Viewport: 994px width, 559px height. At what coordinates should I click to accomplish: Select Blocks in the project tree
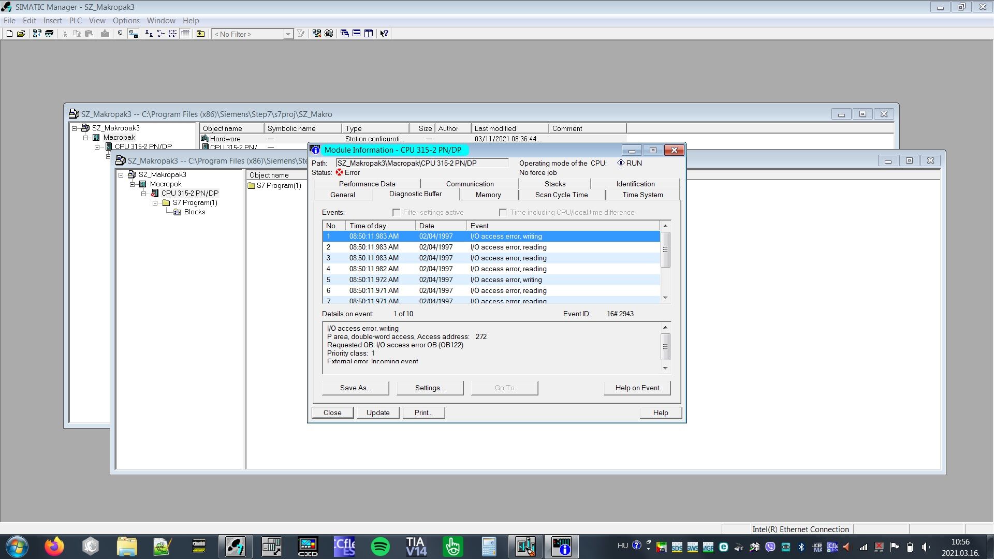[x=194, y=212]
